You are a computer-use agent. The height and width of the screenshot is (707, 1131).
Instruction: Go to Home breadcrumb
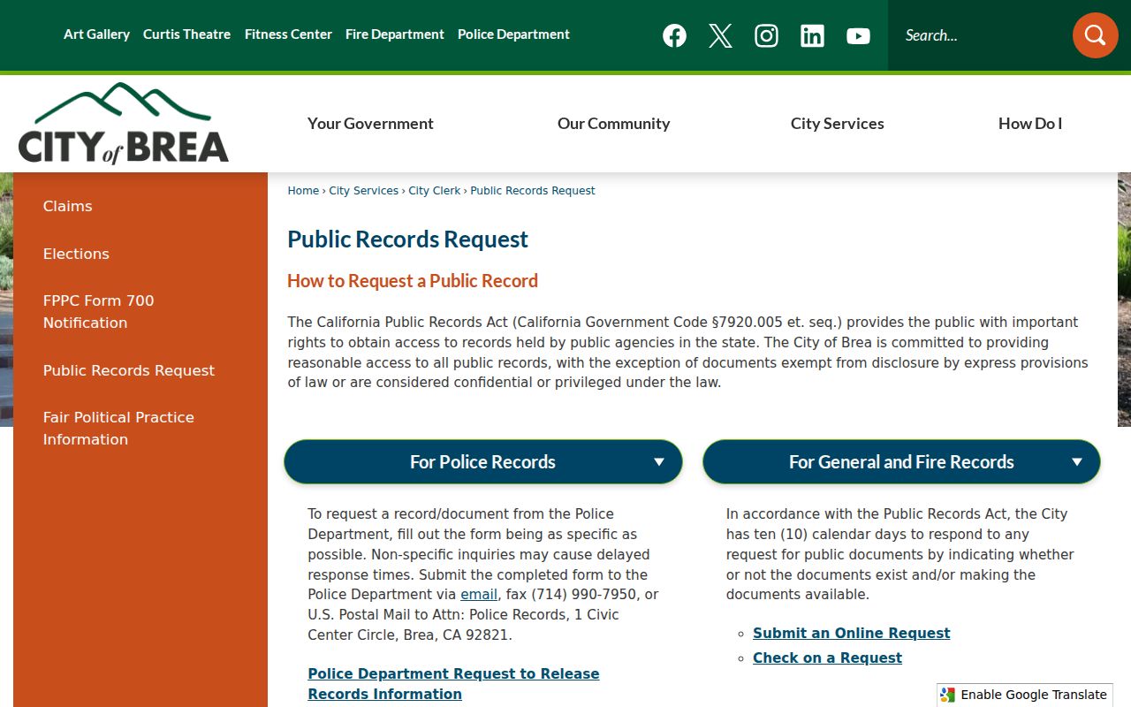click(x=303, y=191)
